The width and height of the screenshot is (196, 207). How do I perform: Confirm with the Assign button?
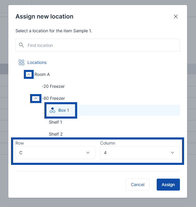point(168,185)
